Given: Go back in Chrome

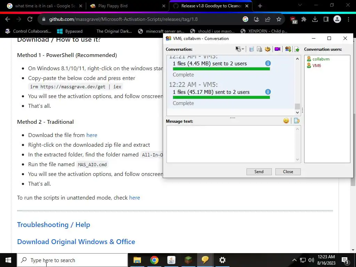Looking at the screenshot, I should click(8, 19).
